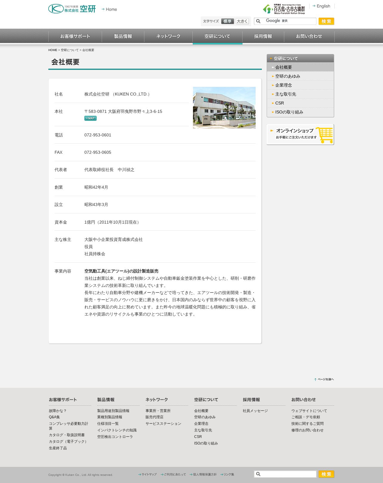Screen dimensions: 383x483
Task: Open footer link 生産終了品
Action: (x=58, y=448)
